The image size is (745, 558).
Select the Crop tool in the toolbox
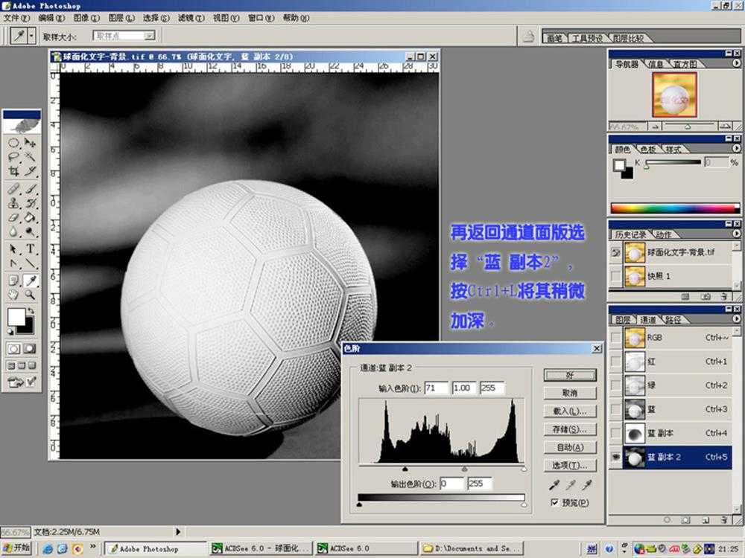click(13, 171)
